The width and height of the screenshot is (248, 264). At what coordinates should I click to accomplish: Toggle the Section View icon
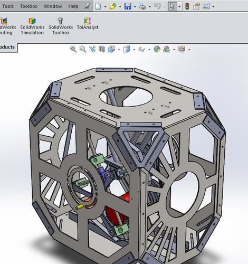(x=101, y=49)
